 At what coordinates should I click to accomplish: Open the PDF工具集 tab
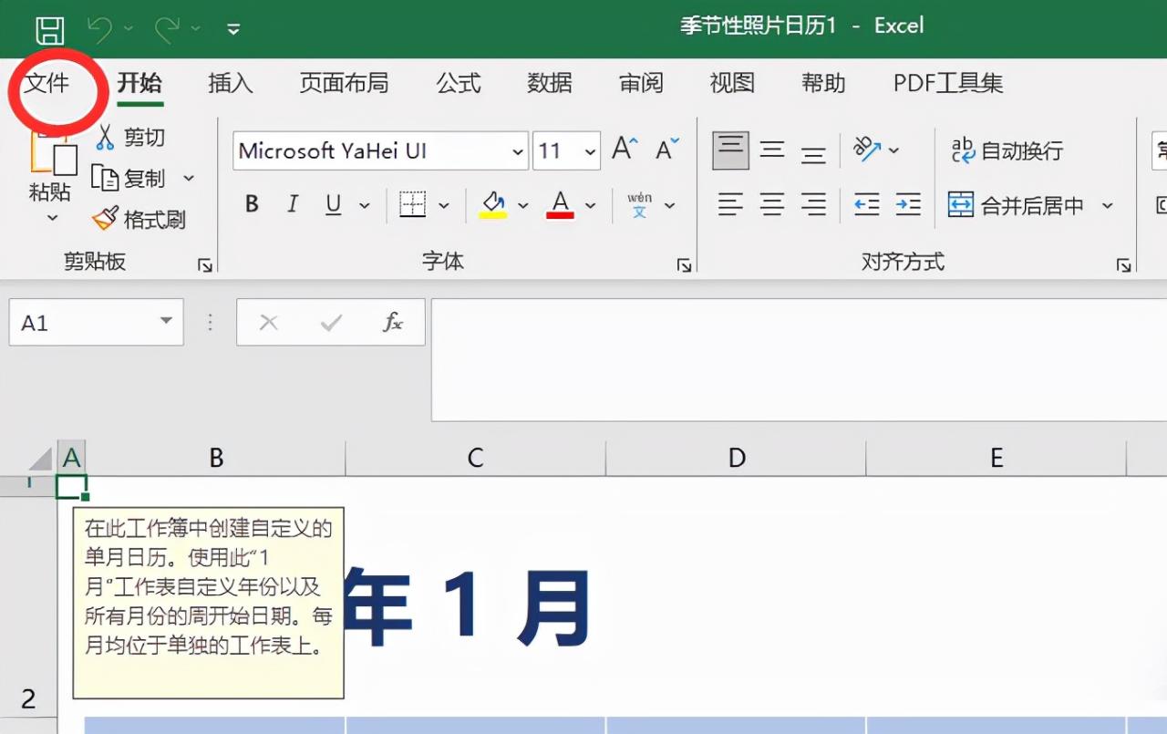pyautogui.click(x=948, y=83)
